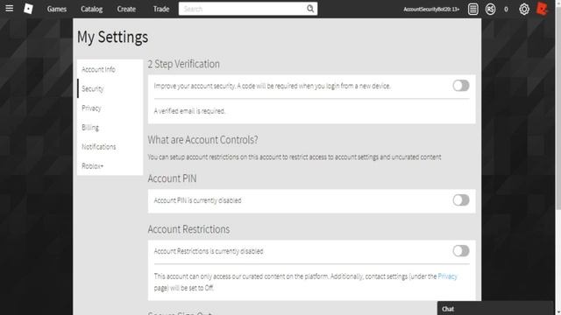Click 'Account PIN is currently disabled' text
This screenshot has width=561, height=315.
tap(197, 200)
